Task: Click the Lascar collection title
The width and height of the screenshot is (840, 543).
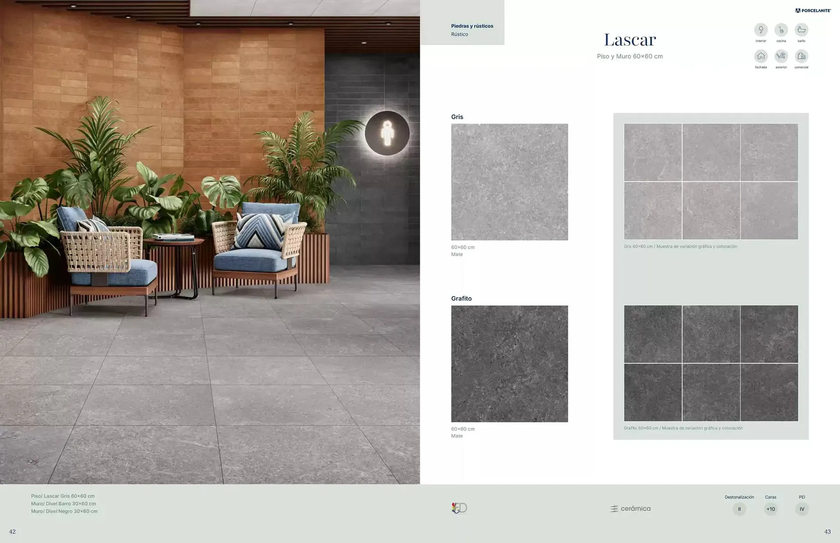Action: (x=630, y=40)
